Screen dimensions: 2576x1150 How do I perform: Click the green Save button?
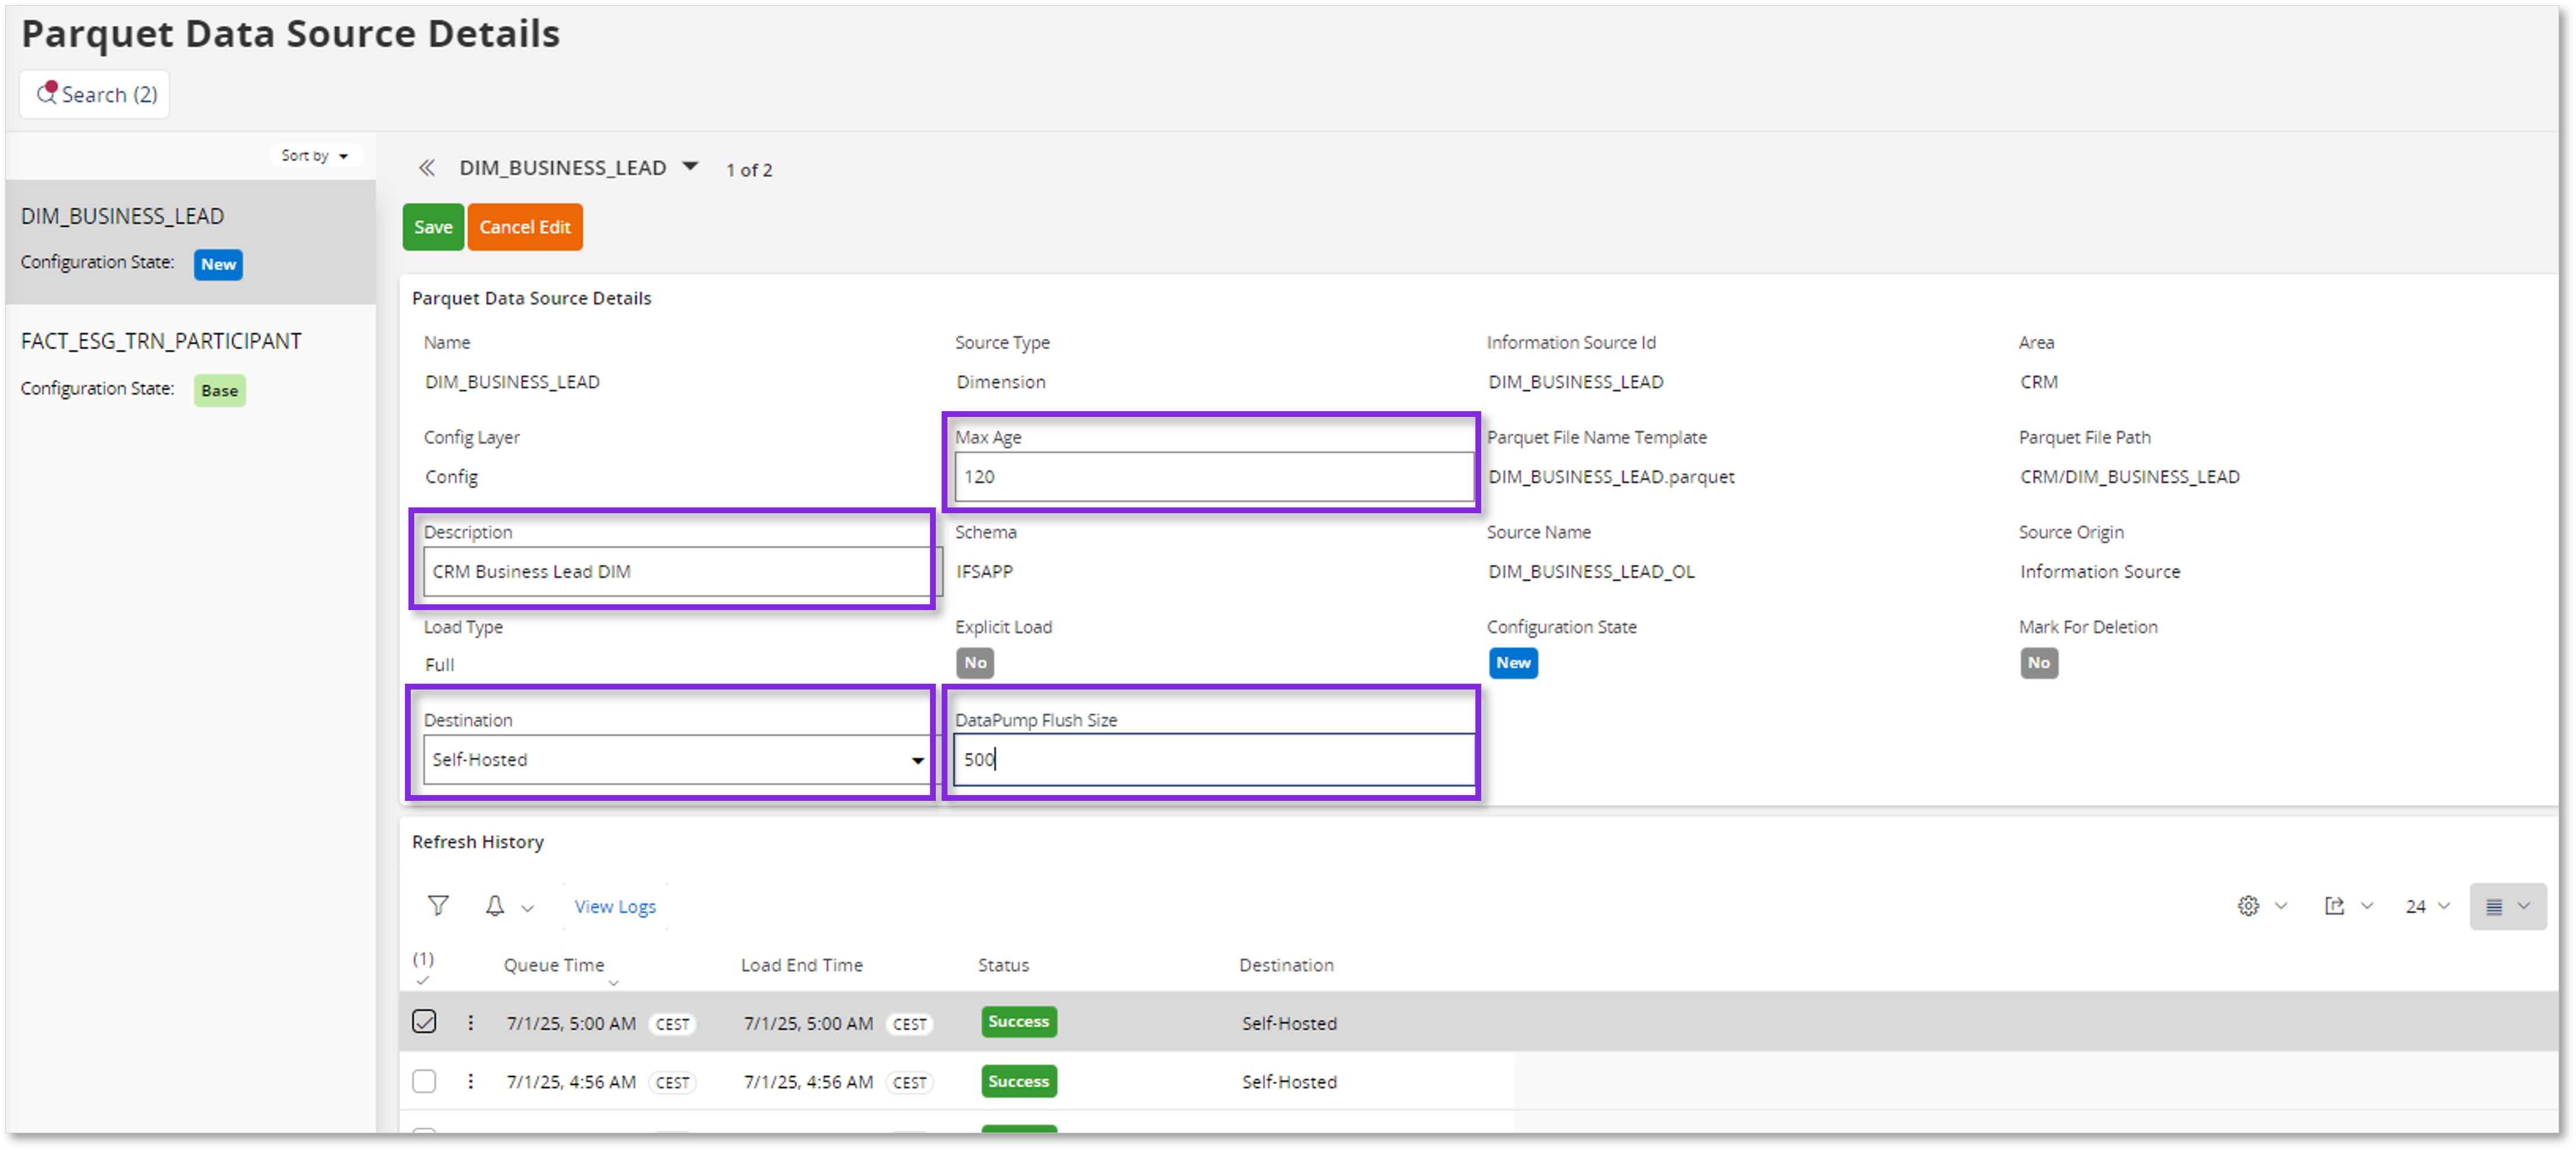[433, 227]
